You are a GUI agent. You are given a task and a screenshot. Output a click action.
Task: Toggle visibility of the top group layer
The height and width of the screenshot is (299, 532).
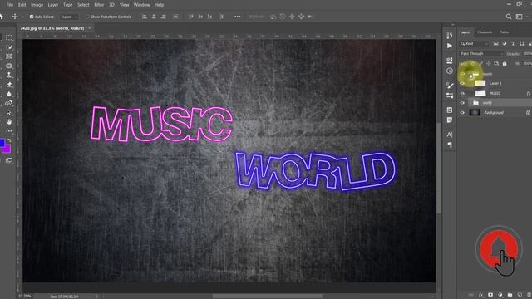[x=462, y=74]
